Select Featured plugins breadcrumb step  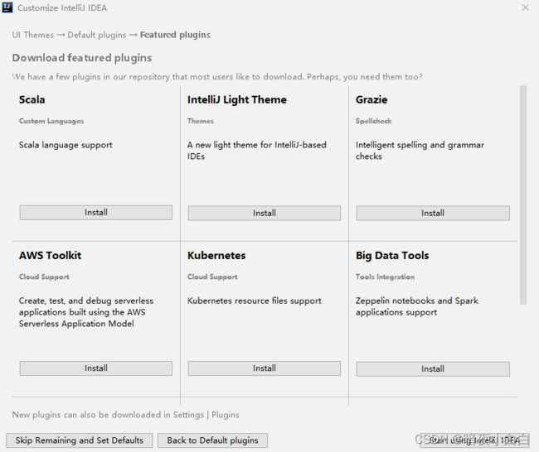click(175, 35)
